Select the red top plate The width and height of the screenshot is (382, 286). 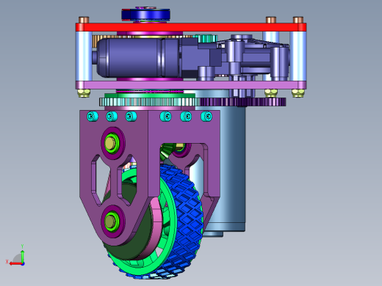(191, 27)
